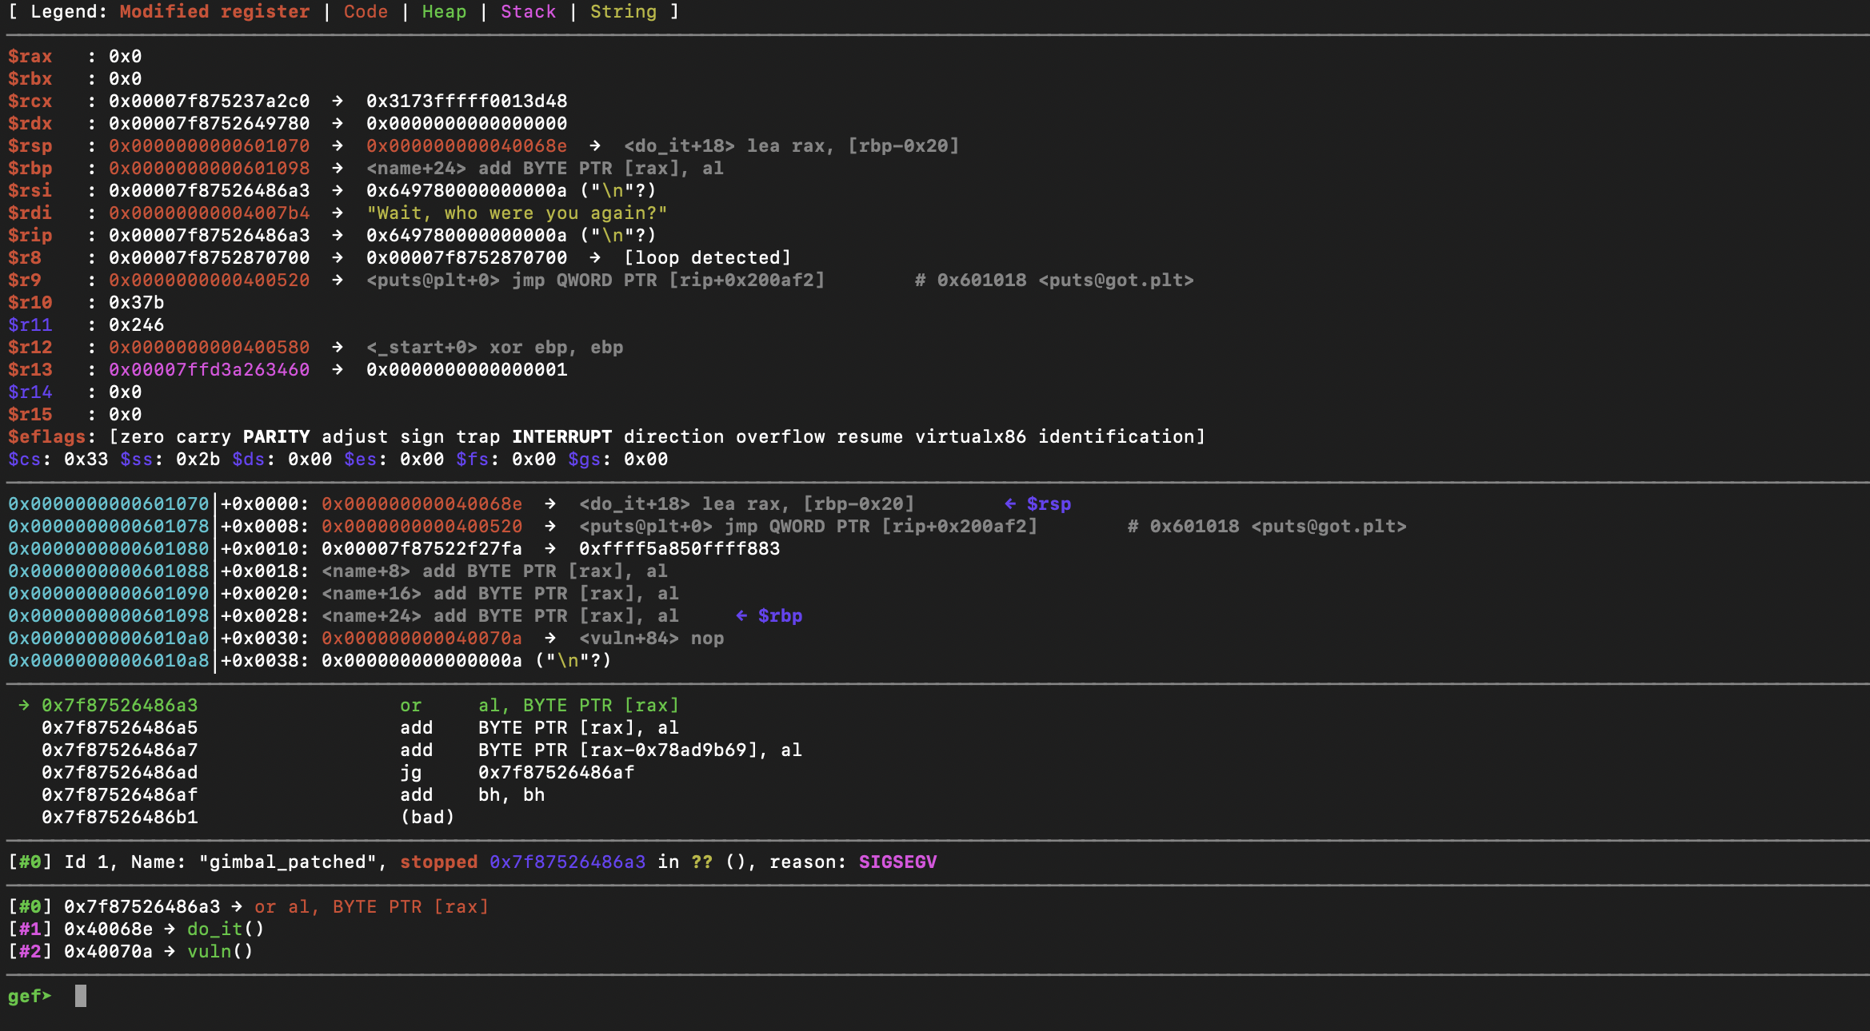Viewport: 1870px width, 1031px height.
Task: Click the $cs segment register label
Action: (x=25, y=460)
